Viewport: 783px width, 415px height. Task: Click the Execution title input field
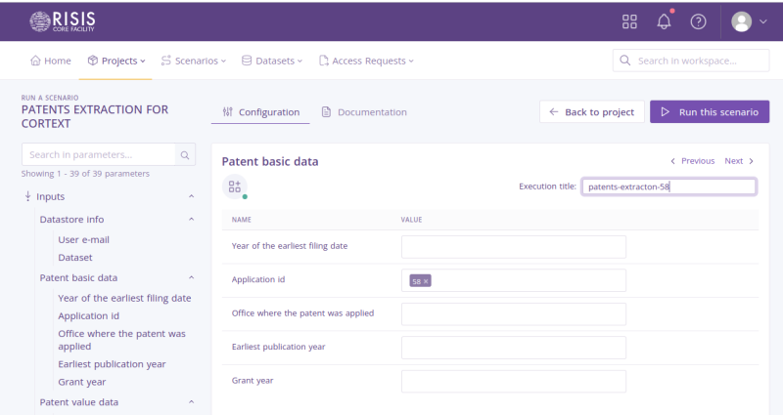click(x=668, y=187)
